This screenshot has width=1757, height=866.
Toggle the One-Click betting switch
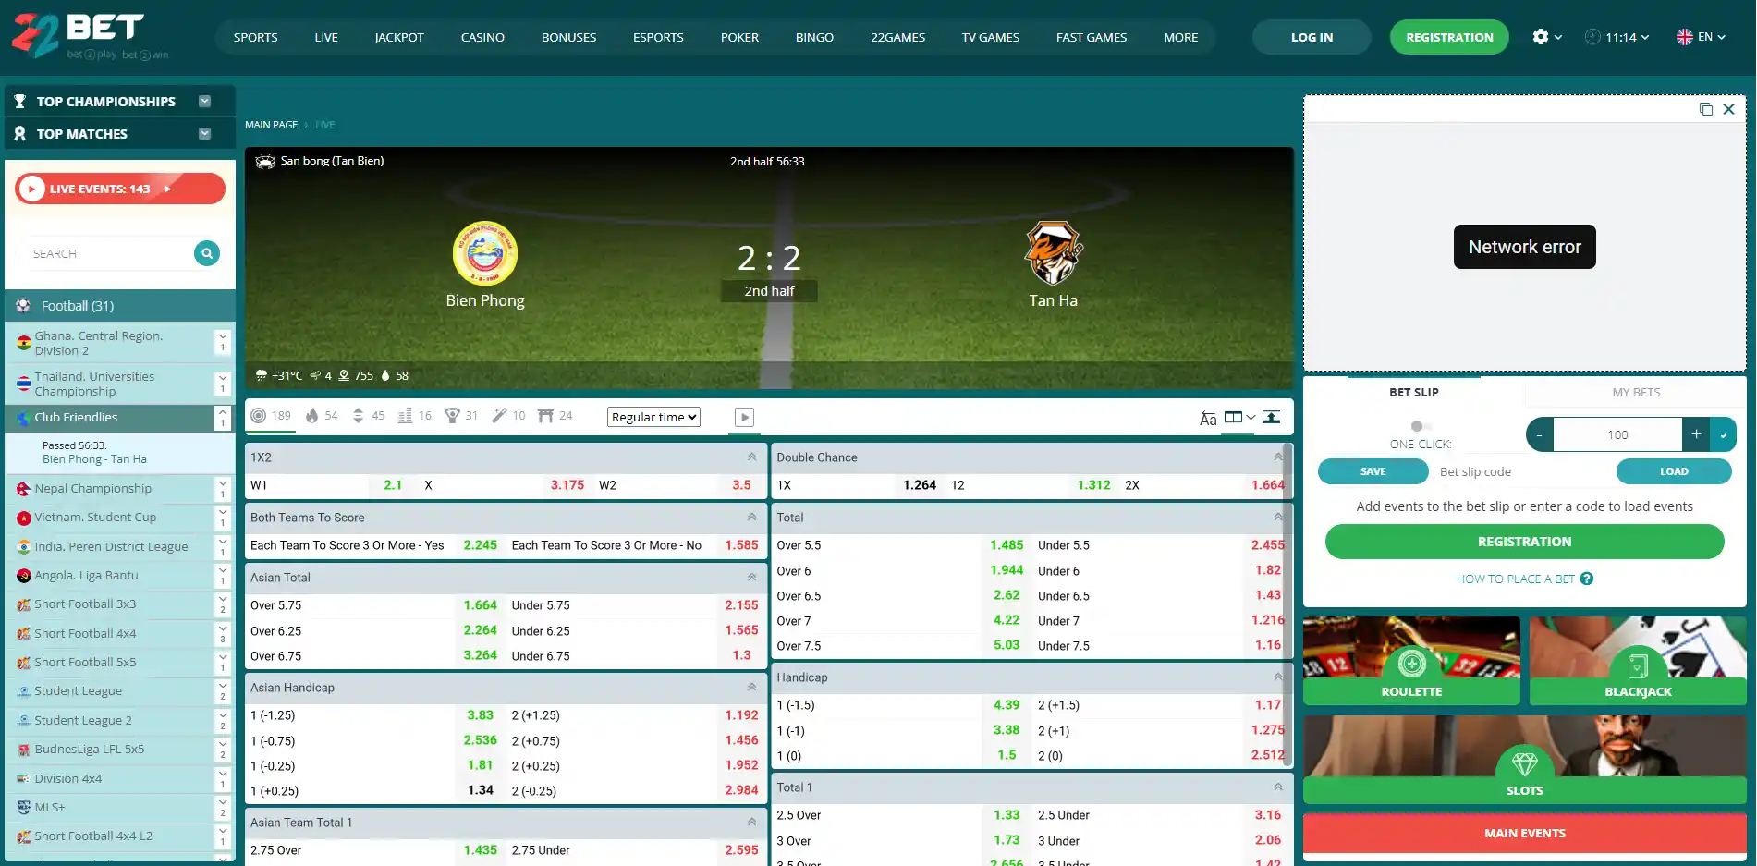coord(1421,426)
